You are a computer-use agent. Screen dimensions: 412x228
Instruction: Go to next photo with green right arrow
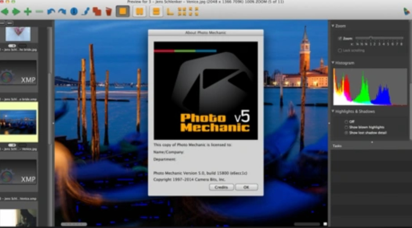[x=16, y=11]
